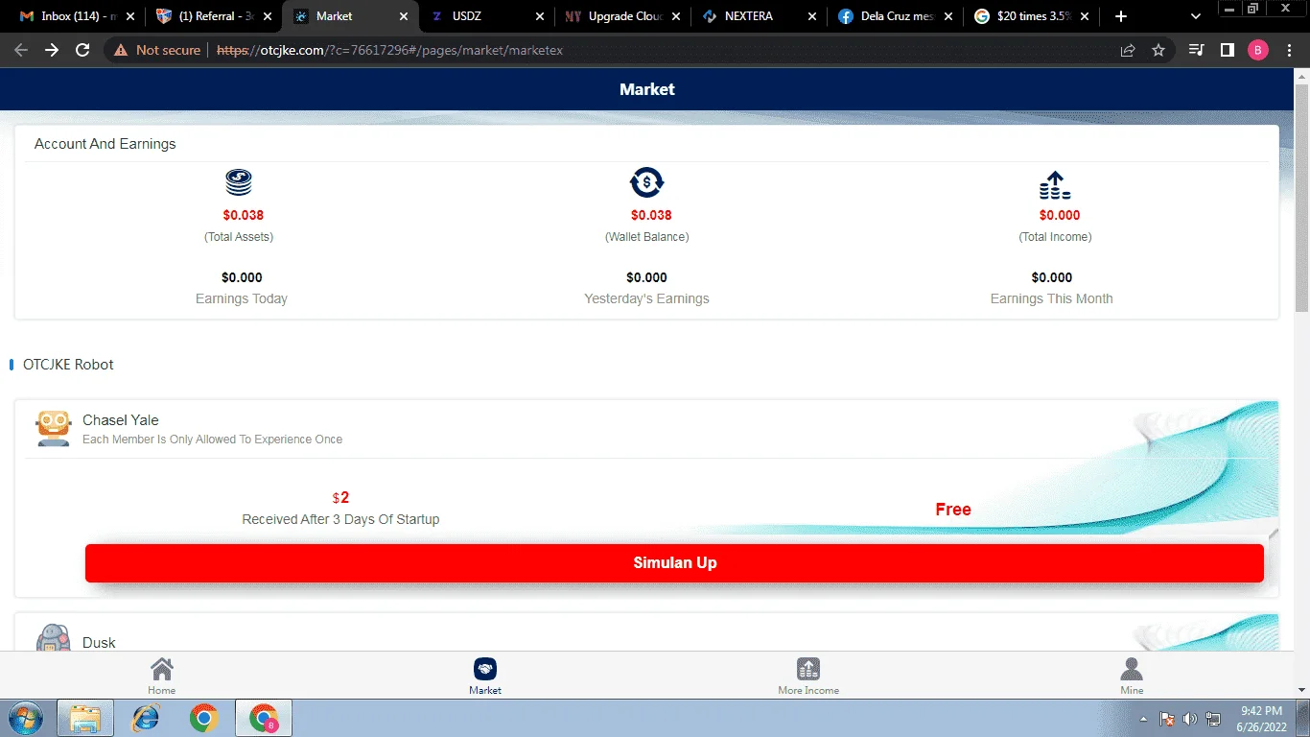Image resolution: width=1310 pixels, height=737 pixels.
Task: Click the Free label on Chasel Yale
Action: click(x=953, y=510)
